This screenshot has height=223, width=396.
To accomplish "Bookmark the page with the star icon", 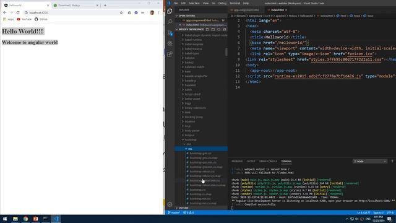I will pos(121,12).
